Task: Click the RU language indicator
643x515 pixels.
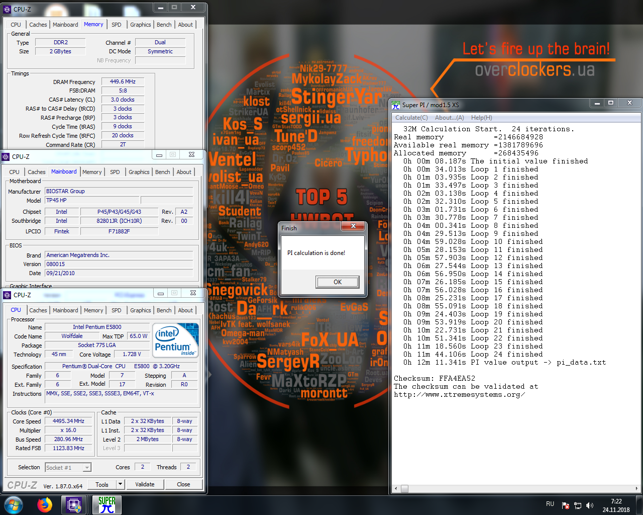Action: 550,504
